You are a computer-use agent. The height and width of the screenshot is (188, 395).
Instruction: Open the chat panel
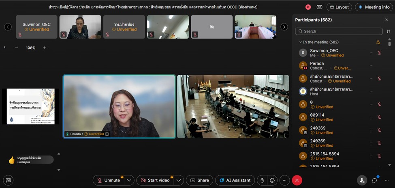[x=375, y=180]
